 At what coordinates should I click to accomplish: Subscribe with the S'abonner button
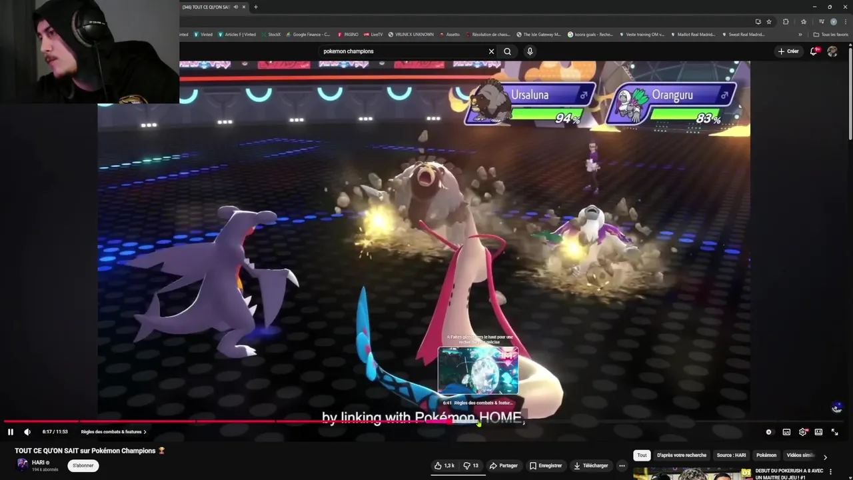coord(83,465)
